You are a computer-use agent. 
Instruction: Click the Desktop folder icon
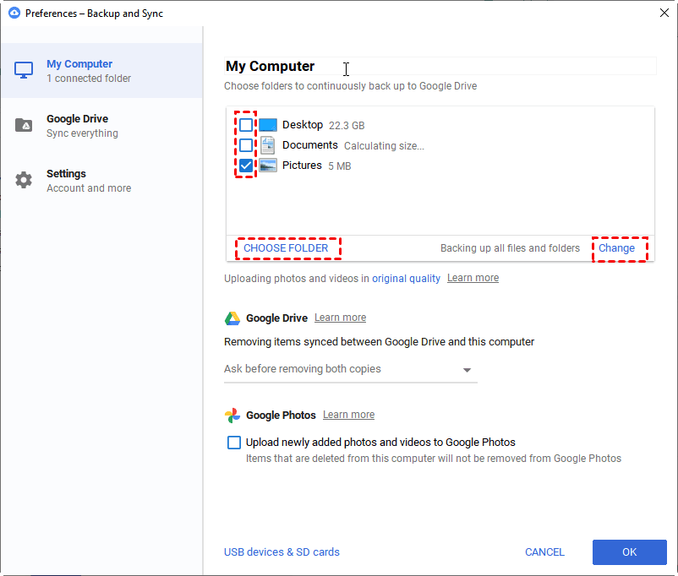(268, 125)
